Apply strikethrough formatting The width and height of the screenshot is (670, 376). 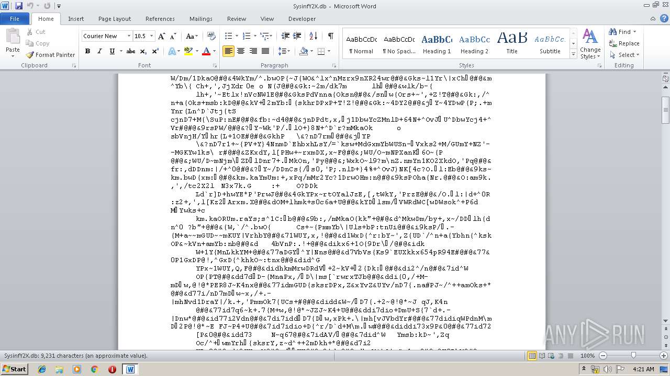pos(131,51)
